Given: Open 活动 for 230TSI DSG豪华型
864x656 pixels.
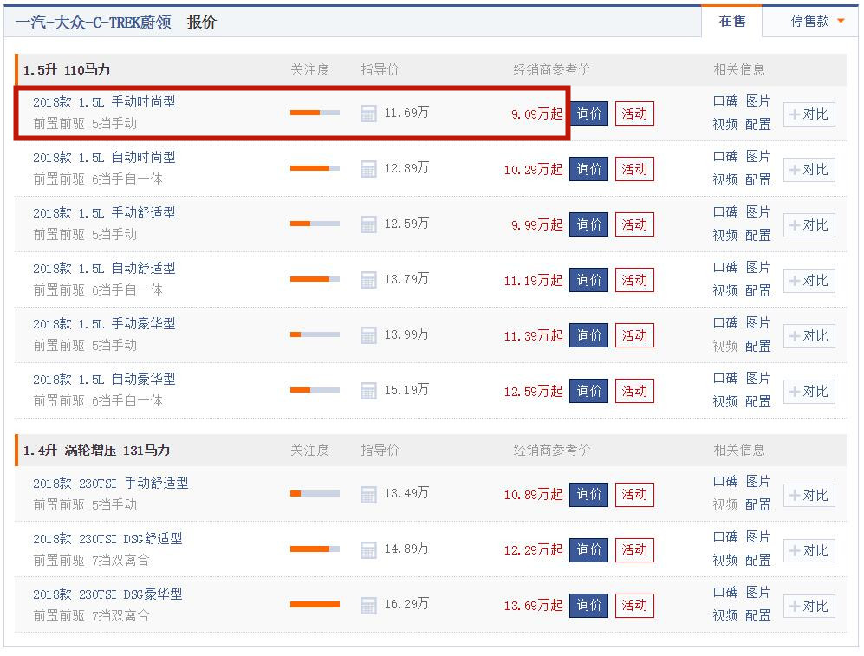Looking at the screenshot, I should pos(634,606).
